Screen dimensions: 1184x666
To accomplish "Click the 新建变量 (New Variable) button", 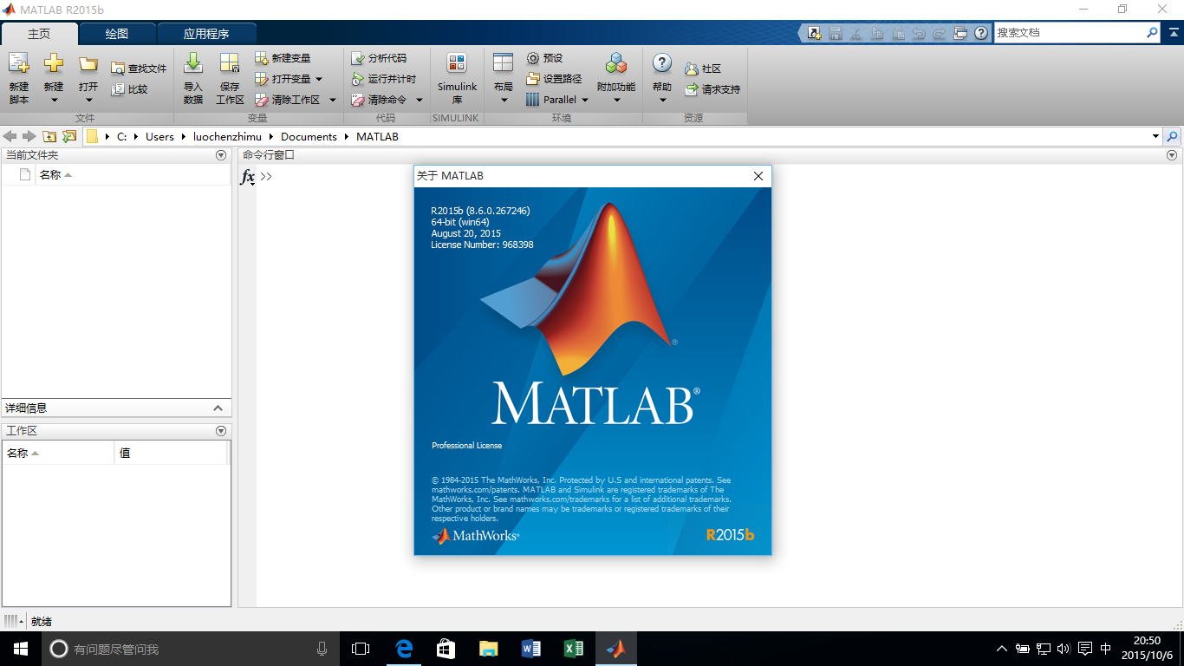I will point(283,58).
